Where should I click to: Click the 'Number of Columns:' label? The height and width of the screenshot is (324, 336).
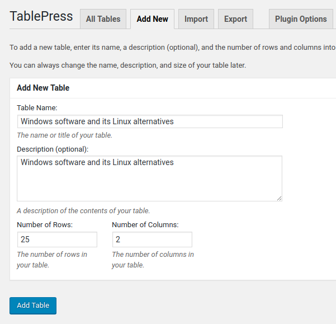[145, 225]
